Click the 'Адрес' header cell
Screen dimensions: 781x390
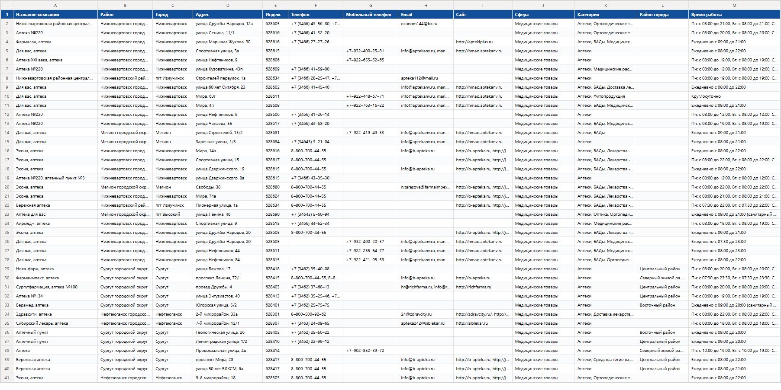tap(228, 14)
